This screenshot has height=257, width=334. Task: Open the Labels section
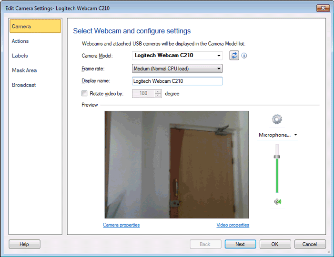click(x=20, y=56)
